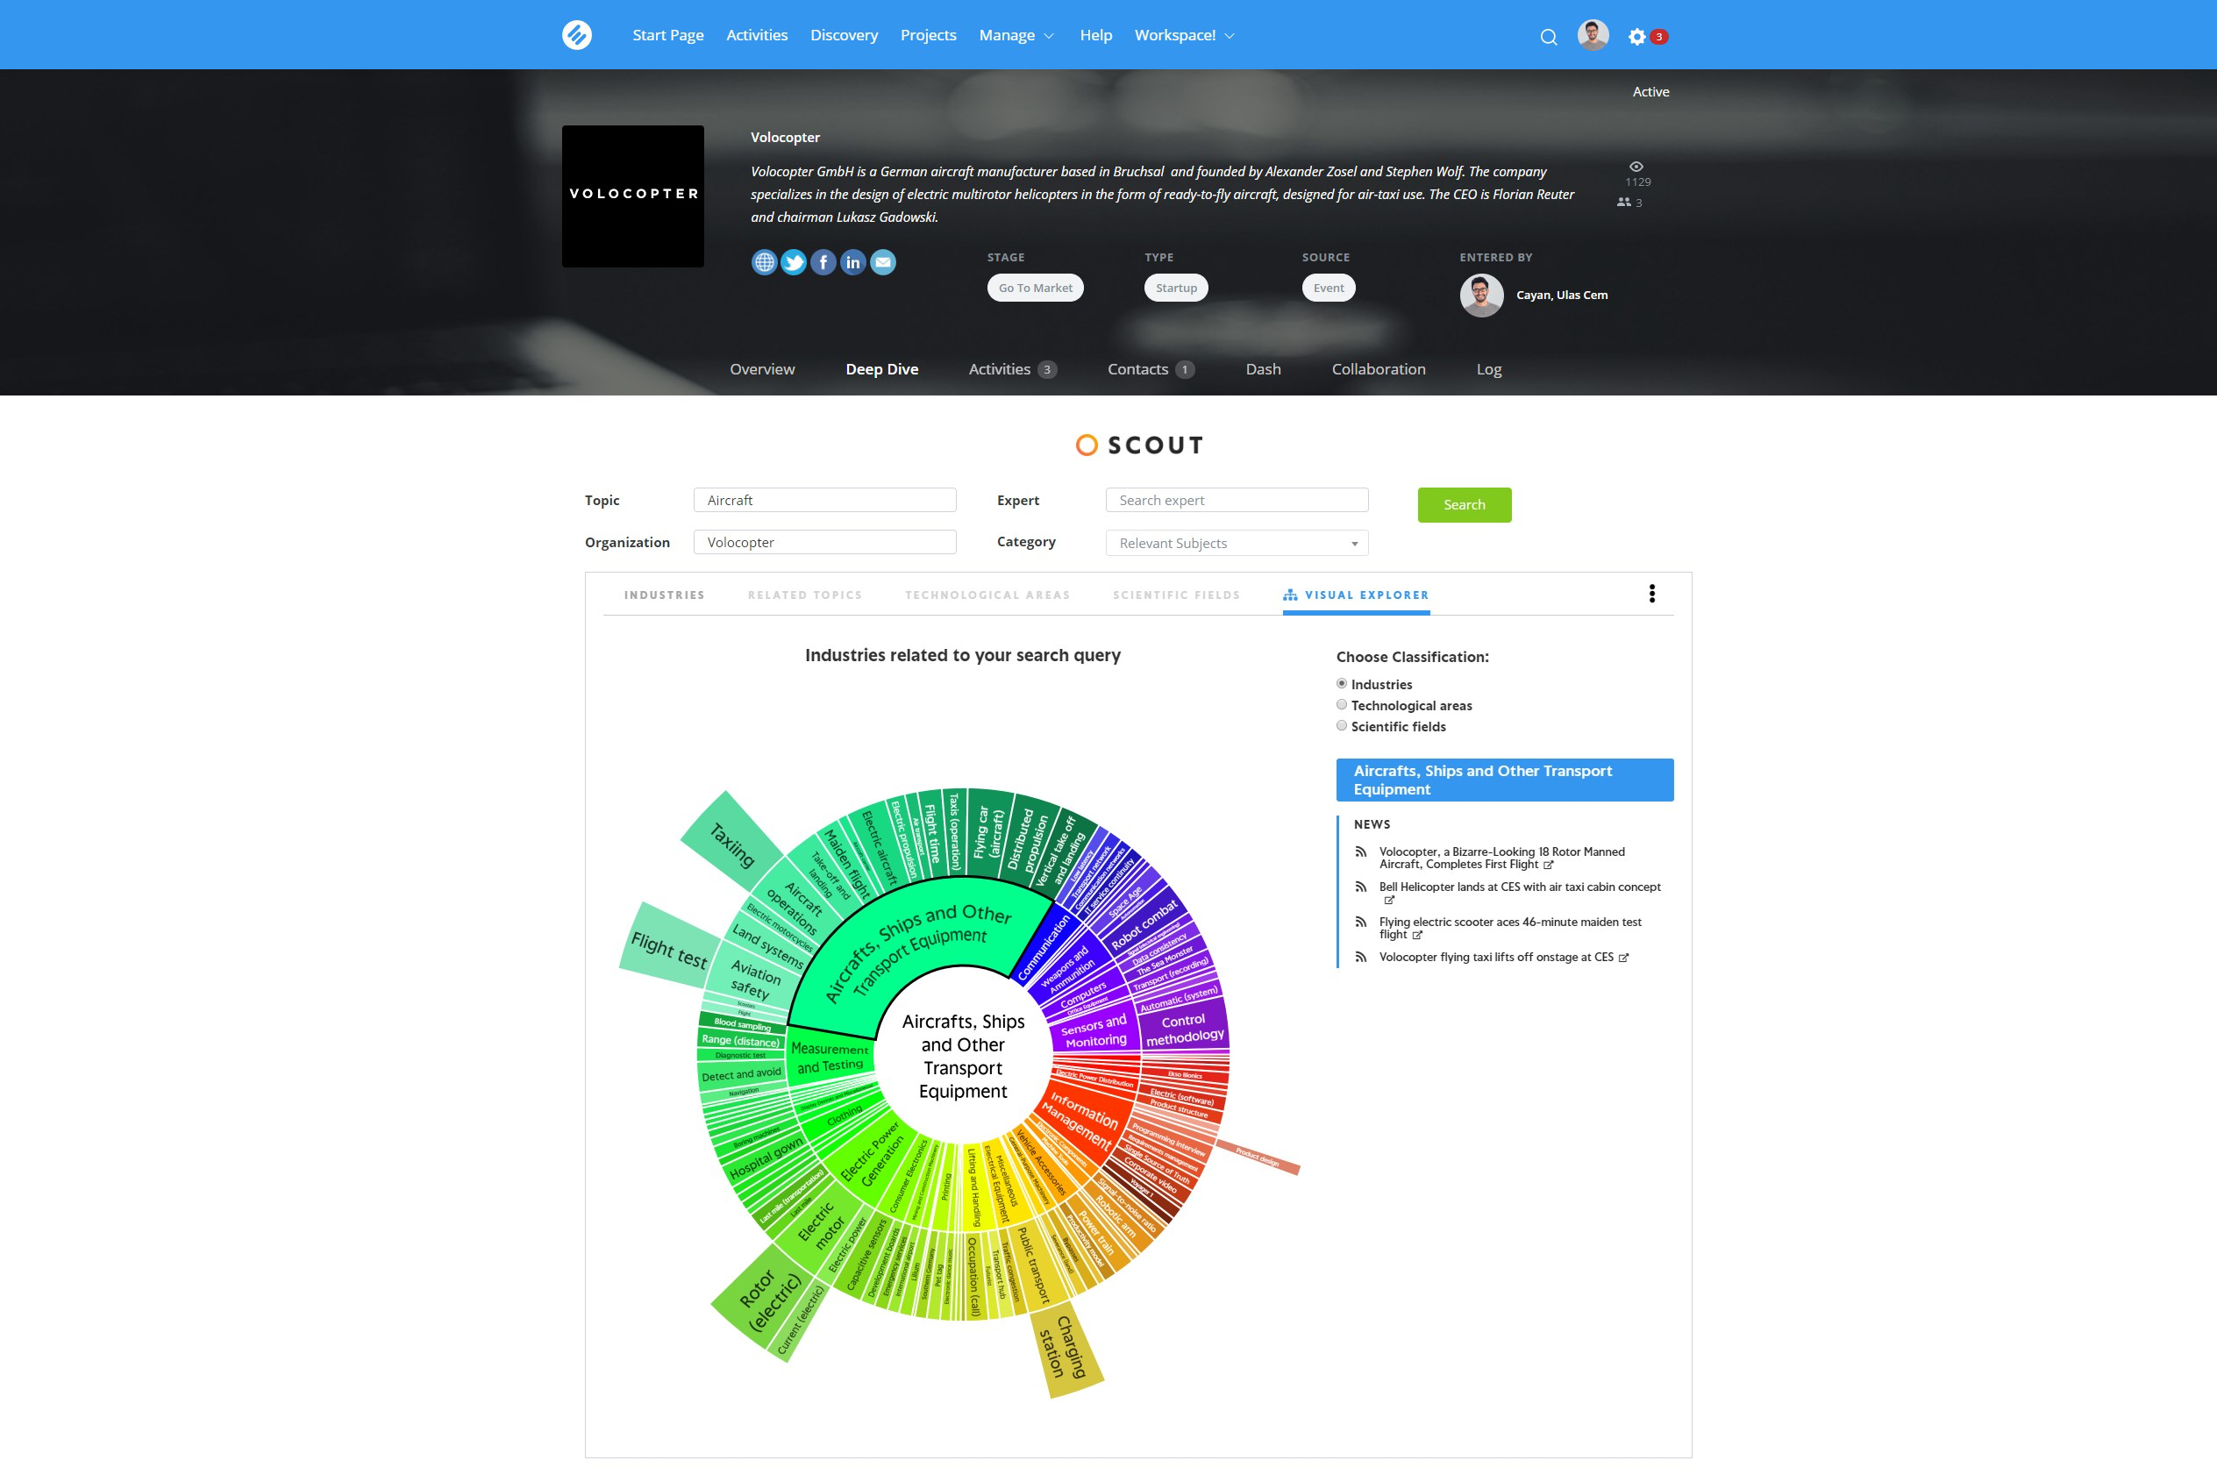Image resolution: width=2217 pixels, height=1482 pixels.
Task: Click external link icon after lifts off onstage at CES
Action: tap(1623, 958)
